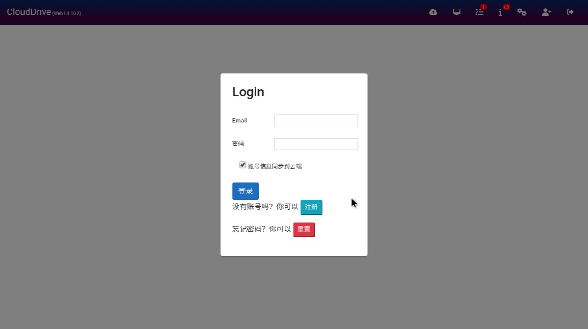Screen dimensions: 588x329
Task: Click the red 重置 reset button
Action: 303,230
